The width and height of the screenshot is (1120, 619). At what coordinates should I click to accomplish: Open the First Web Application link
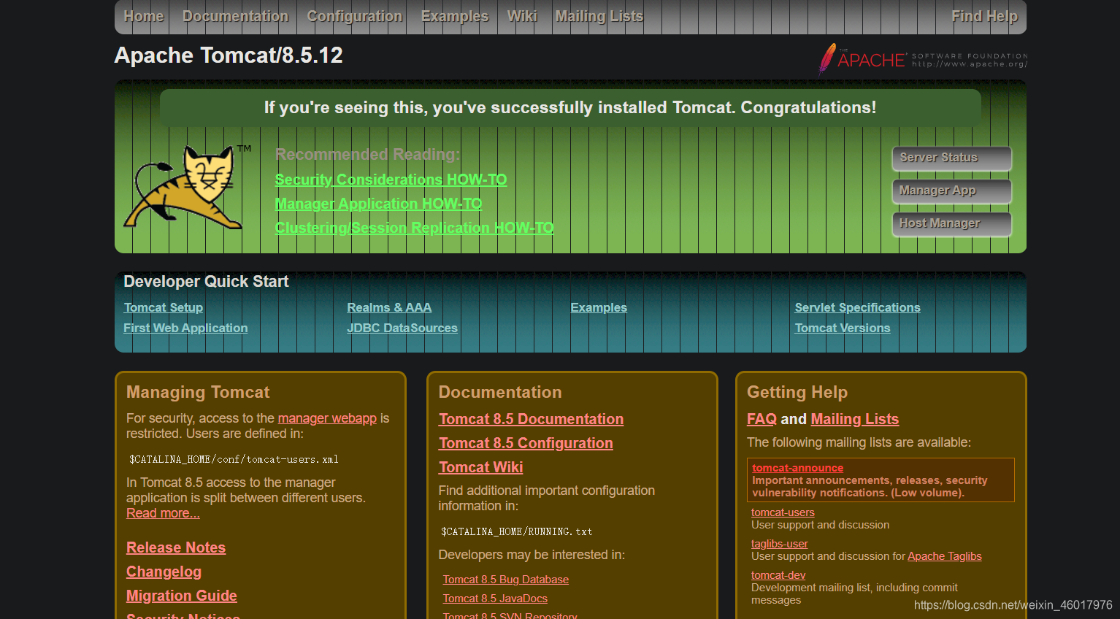pos(185,328)
